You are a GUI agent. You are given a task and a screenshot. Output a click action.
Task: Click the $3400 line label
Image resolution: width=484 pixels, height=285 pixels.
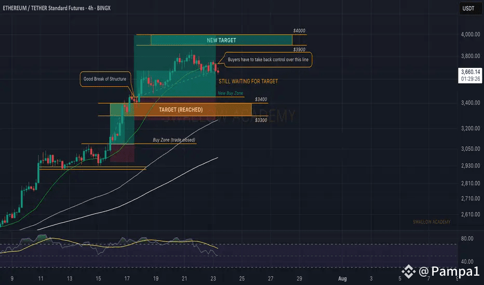(x=261, y=99)
